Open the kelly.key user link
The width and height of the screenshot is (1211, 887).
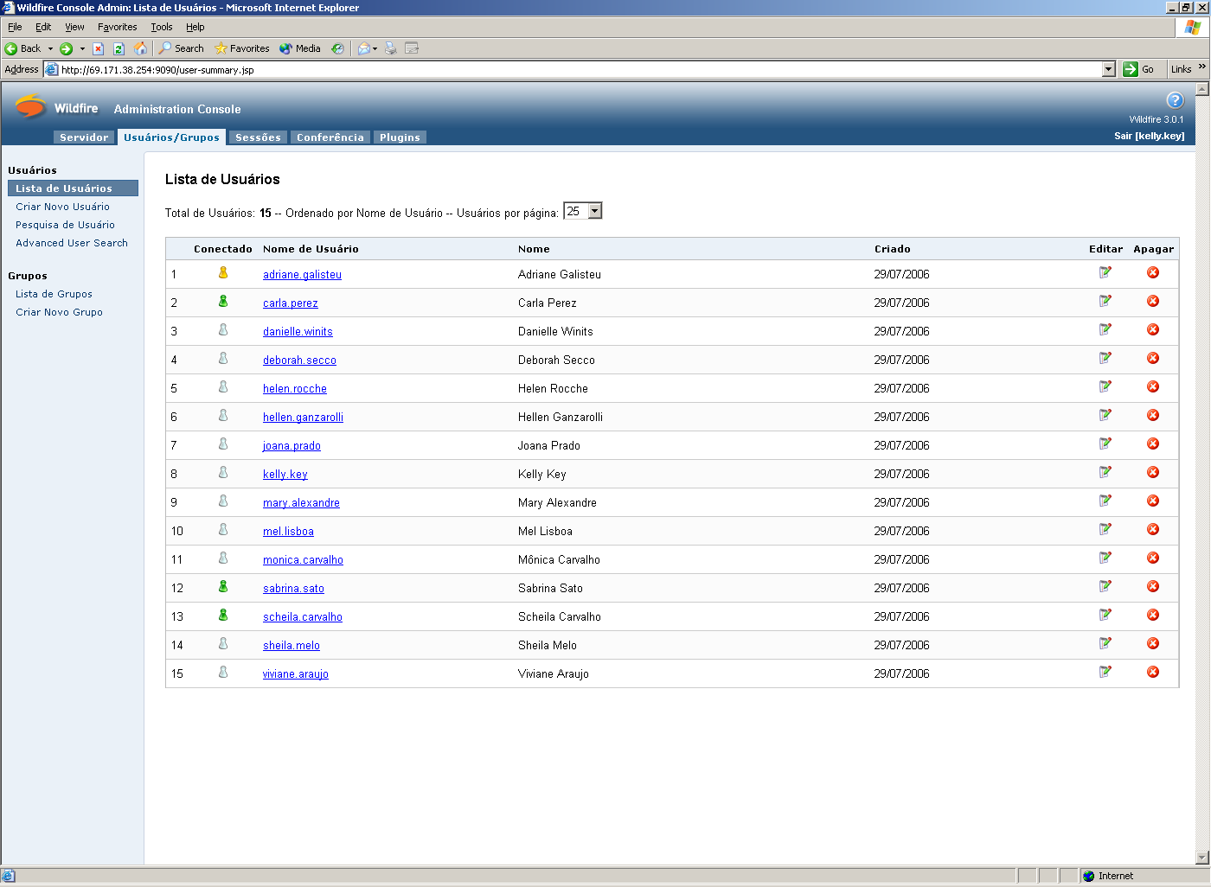(x=285, y=474)
